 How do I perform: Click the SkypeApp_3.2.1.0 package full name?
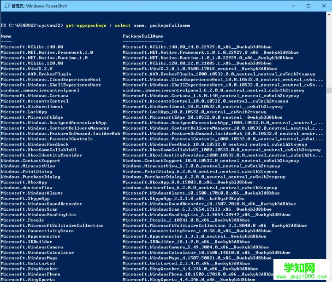pyautogui.click(x=184, y=199)
